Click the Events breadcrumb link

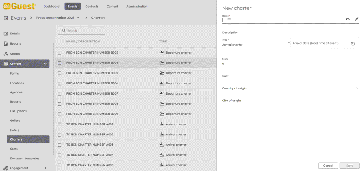(19, 18)
